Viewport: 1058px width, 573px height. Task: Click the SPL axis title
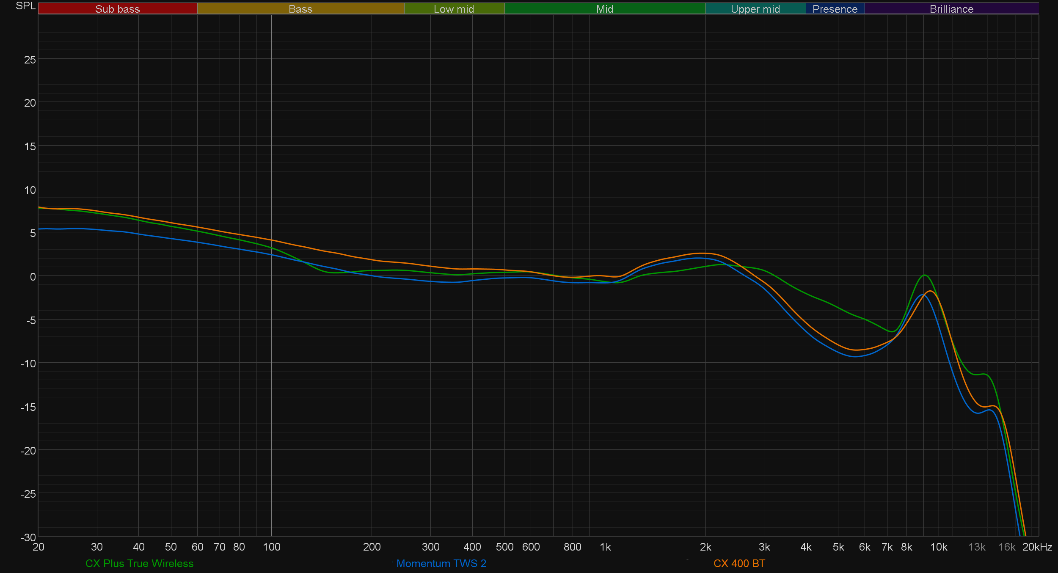point(25,6)
